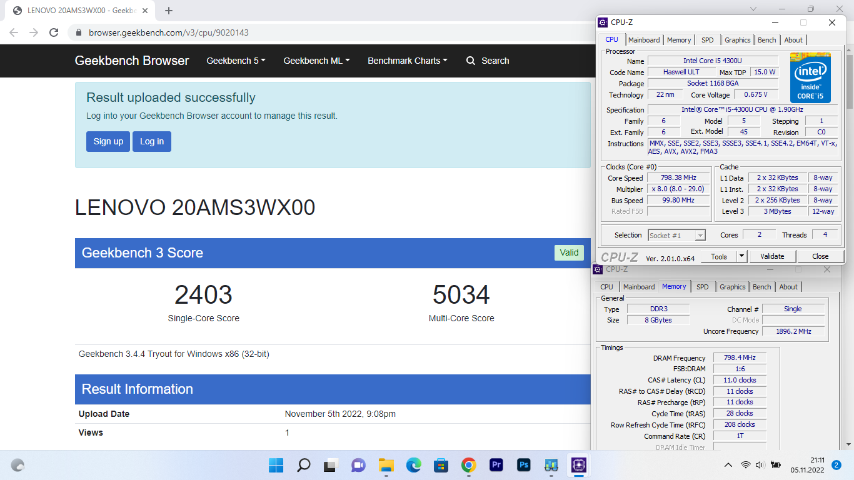Click the Tools button in CPU-Z
This screenshot has height=480, width=854.
(x=719, y=256)
